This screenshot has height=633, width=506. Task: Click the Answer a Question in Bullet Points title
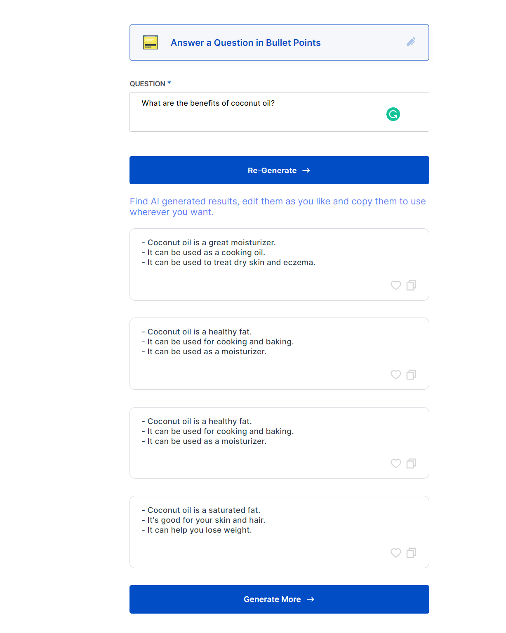[245, 43]
